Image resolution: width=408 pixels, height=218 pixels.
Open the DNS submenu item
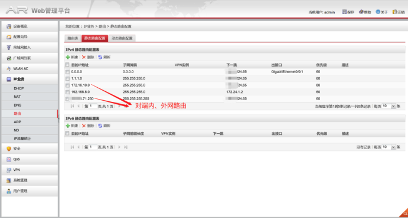30,105
